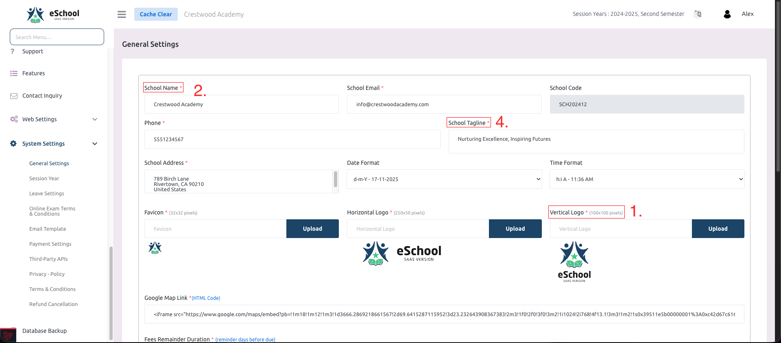
Task: Click the System Settings gear icon
Action: 13,144
